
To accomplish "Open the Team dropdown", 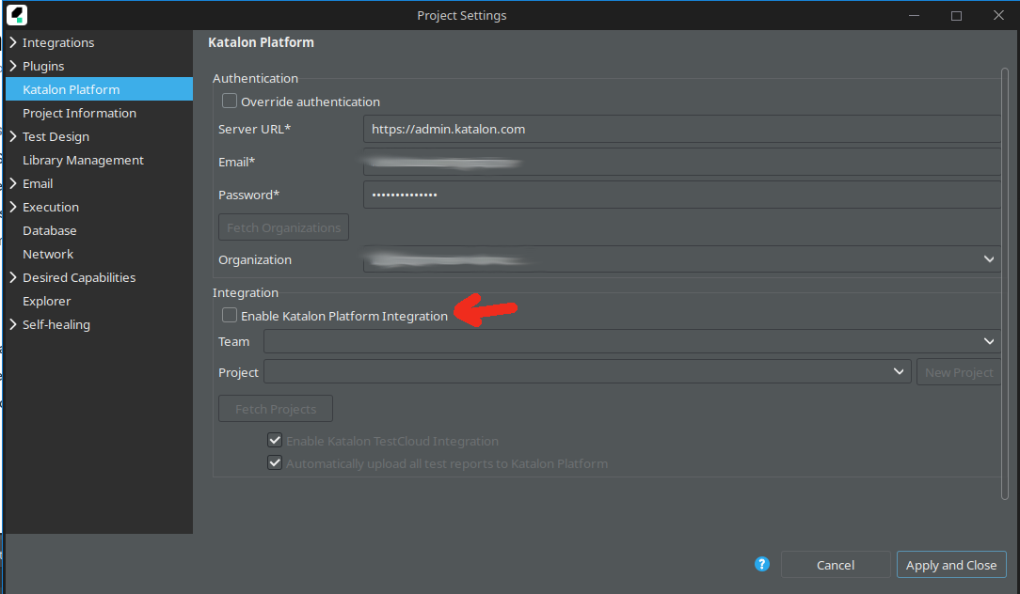I will coord(988,340).
